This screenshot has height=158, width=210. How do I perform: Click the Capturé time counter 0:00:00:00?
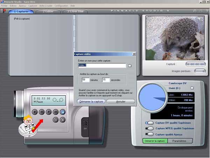(x=196, y=64)
